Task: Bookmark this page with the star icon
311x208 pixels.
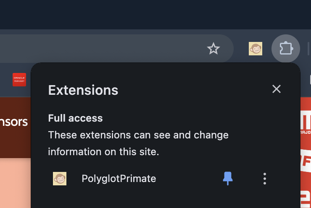Action: 213,49
